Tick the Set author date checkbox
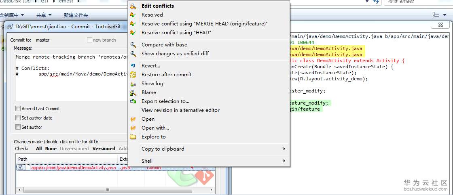453x195 pixels. click(18, 118)
